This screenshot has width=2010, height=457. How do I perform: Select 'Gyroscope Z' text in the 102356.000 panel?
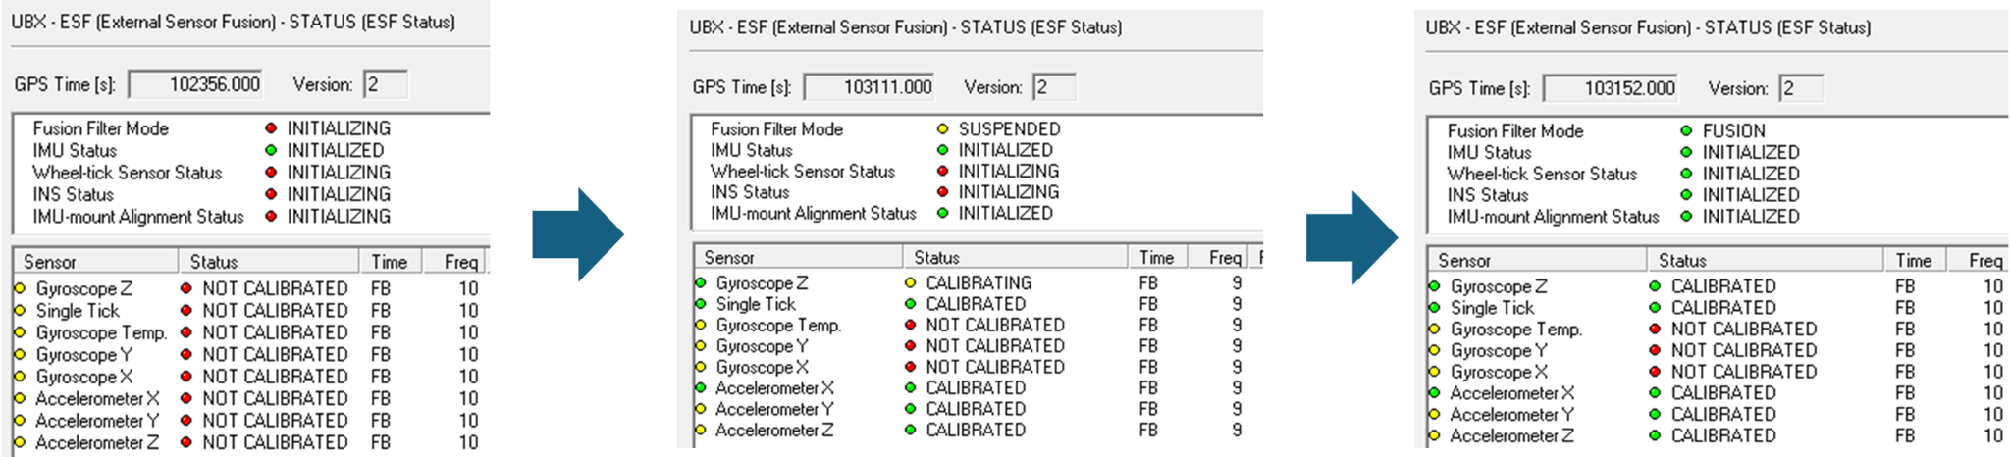click(x=84, y=288)
